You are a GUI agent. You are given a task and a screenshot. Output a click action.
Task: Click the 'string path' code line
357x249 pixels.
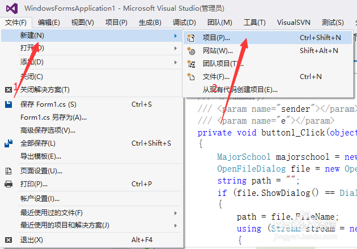(x=258, y=181)
